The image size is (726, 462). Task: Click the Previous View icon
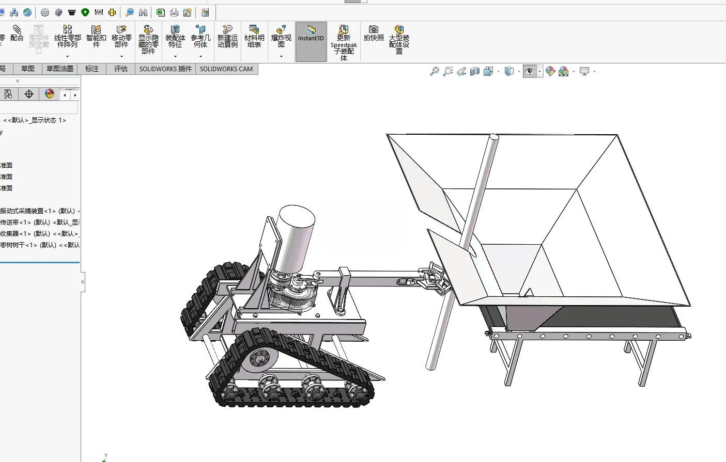pyautogui.click(x=461, y=71)
